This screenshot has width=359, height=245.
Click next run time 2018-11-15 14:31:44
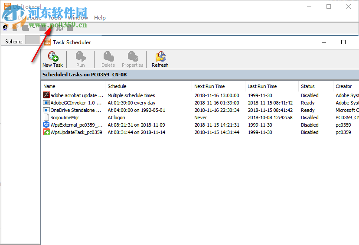tap(217, 132)
